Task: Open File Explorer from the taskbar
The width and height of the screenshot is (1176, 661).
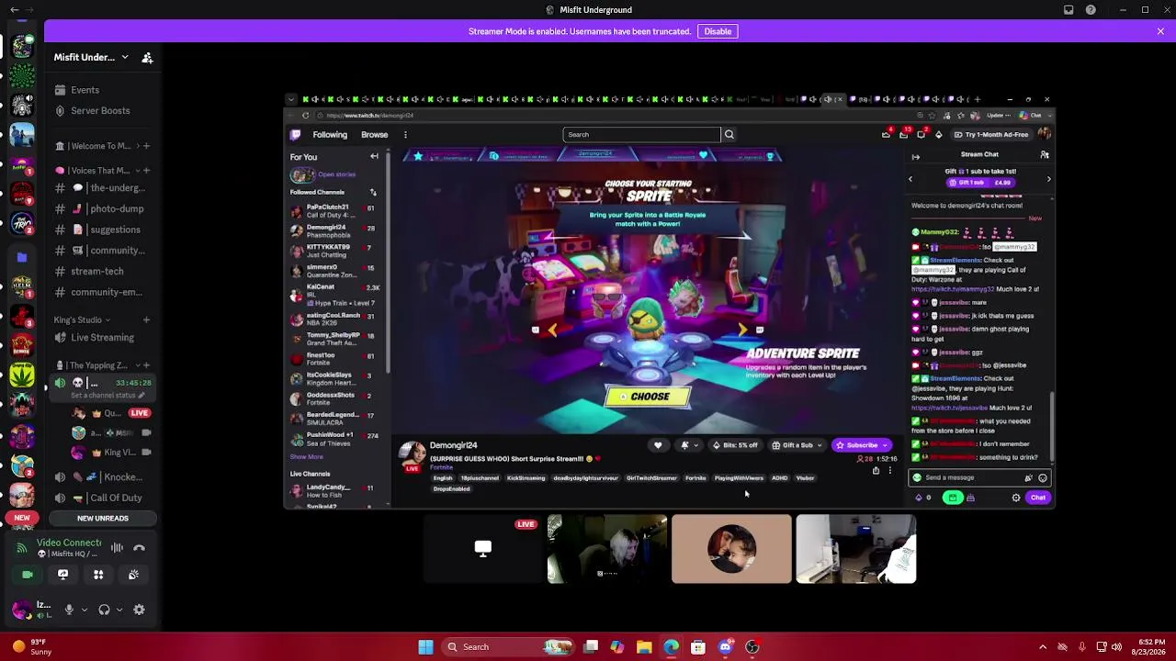Action: click(x=644, y=647)
